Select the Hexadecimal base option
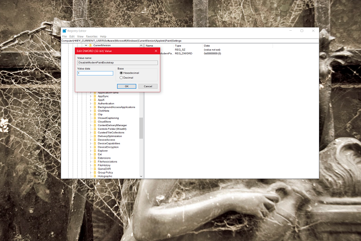 point(121,73)
